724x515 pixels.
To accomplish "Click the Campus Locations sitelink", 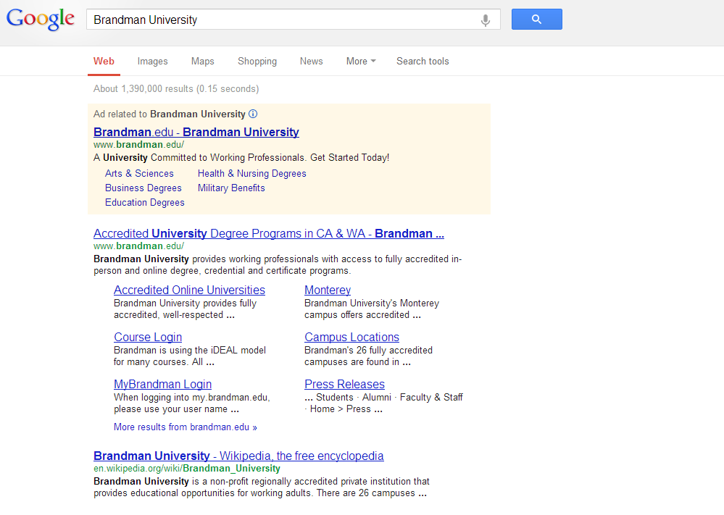I will 351,337.
